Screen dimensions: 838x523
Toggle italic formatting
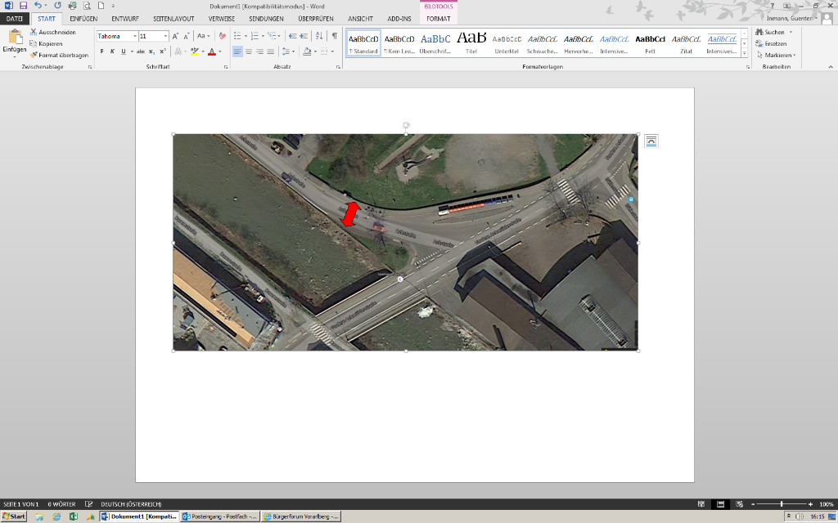(x=112, y=51)
